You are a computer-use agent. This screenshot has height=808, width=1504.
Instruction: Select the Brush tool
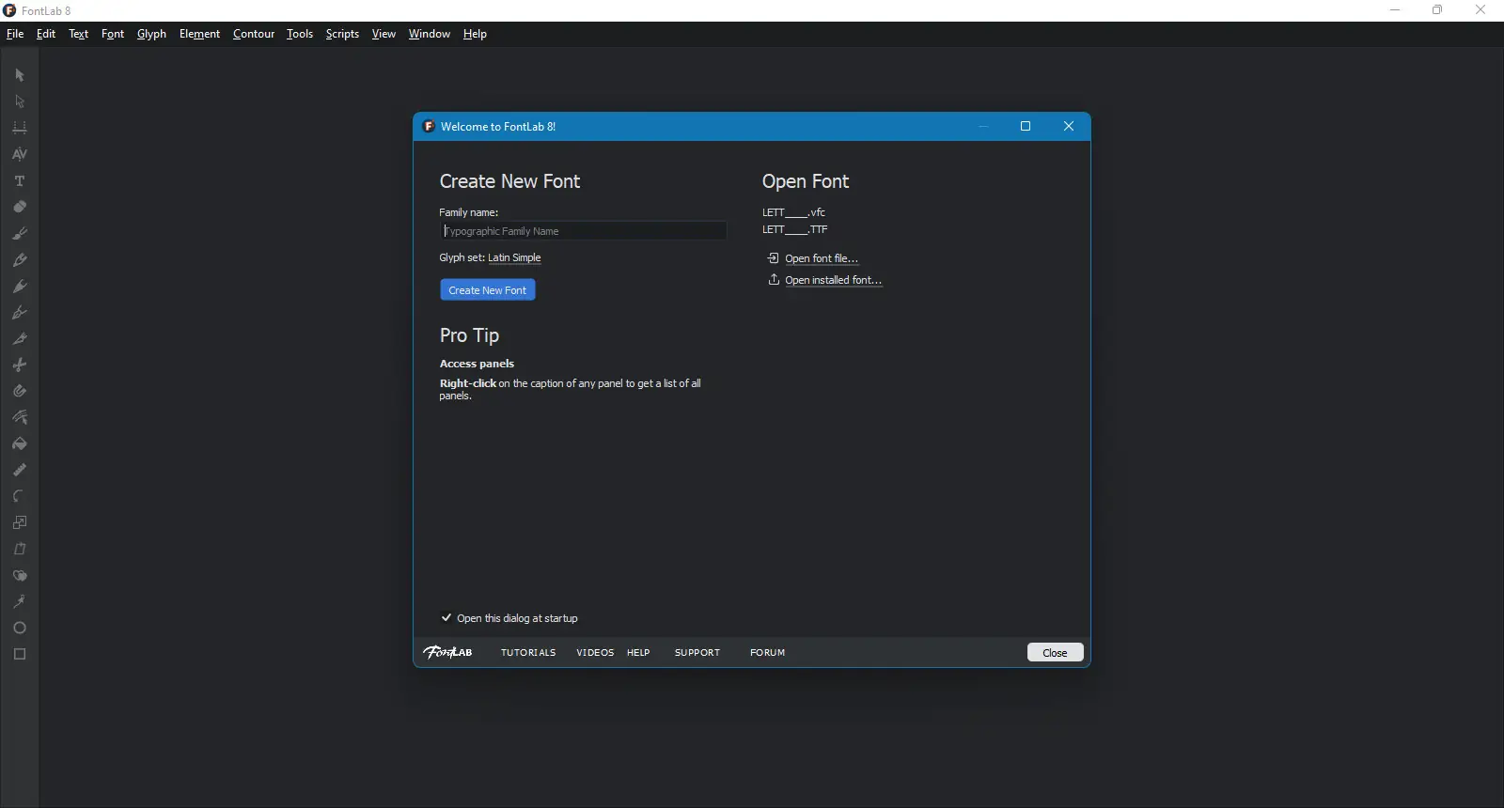pyautogui.click(x=20, y=233)
